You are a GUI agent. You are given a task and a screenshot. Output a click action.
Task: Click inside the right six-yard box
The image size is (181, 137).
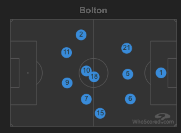click(172, 73)
